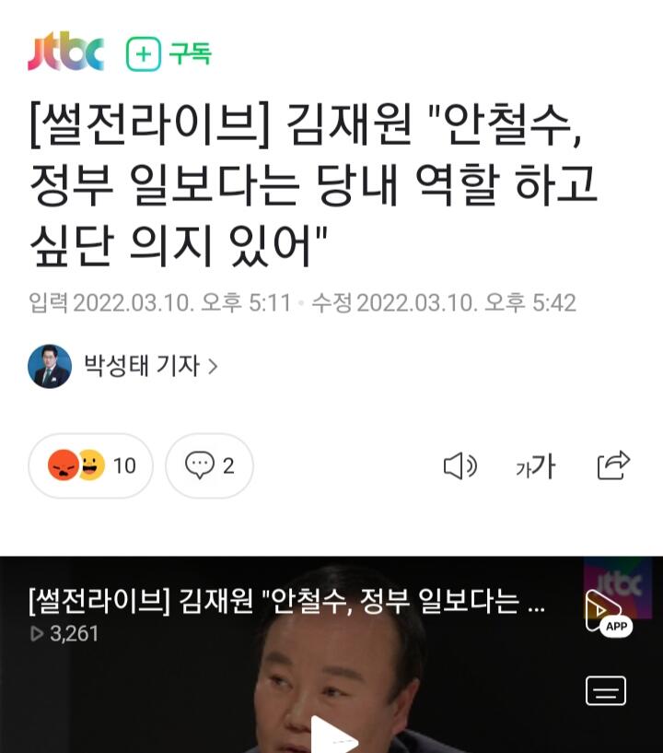Listen to article with speaker icon
The image size is (663, 753).
point(460,465)
